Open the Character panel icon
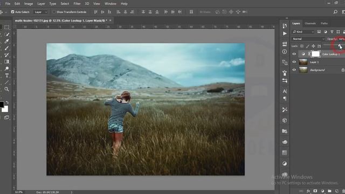This screenshot has height=194, width=345. [x=285, y=91]
